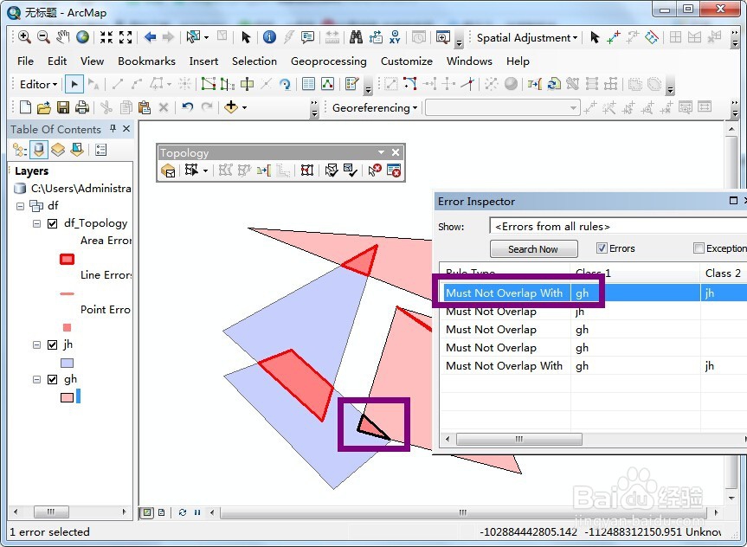Click the Fixed Zoom Out icon
The image size is (747, 547).
(x=126, y=37)
